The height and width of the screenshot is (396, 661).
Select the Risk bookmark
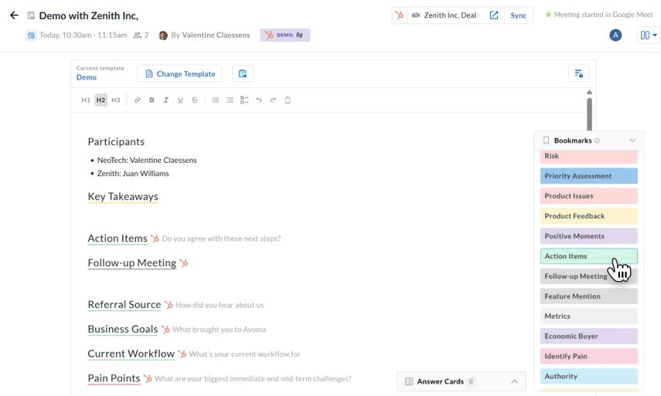point(589,156)
